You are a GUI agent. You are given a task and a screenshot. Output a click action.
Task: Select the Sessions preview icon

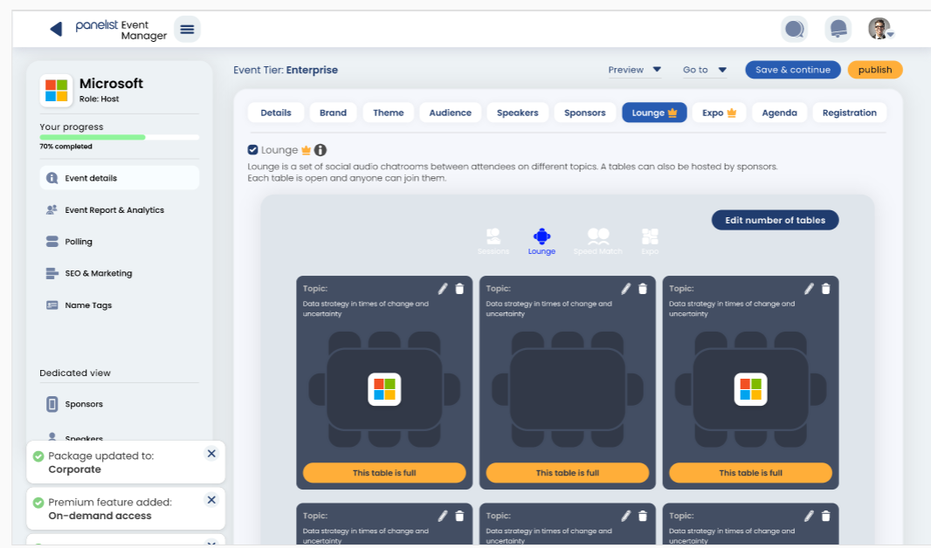[x=493, y=242]
